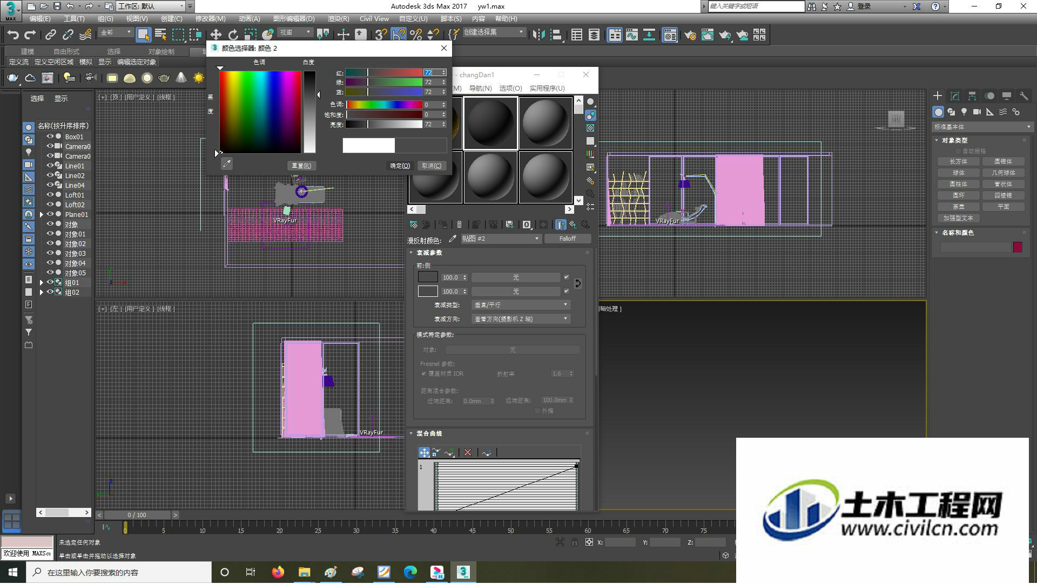Open Microsoft Edge from the taskbar
This screenshot has width=1037, height=584.
click(410, 572)
